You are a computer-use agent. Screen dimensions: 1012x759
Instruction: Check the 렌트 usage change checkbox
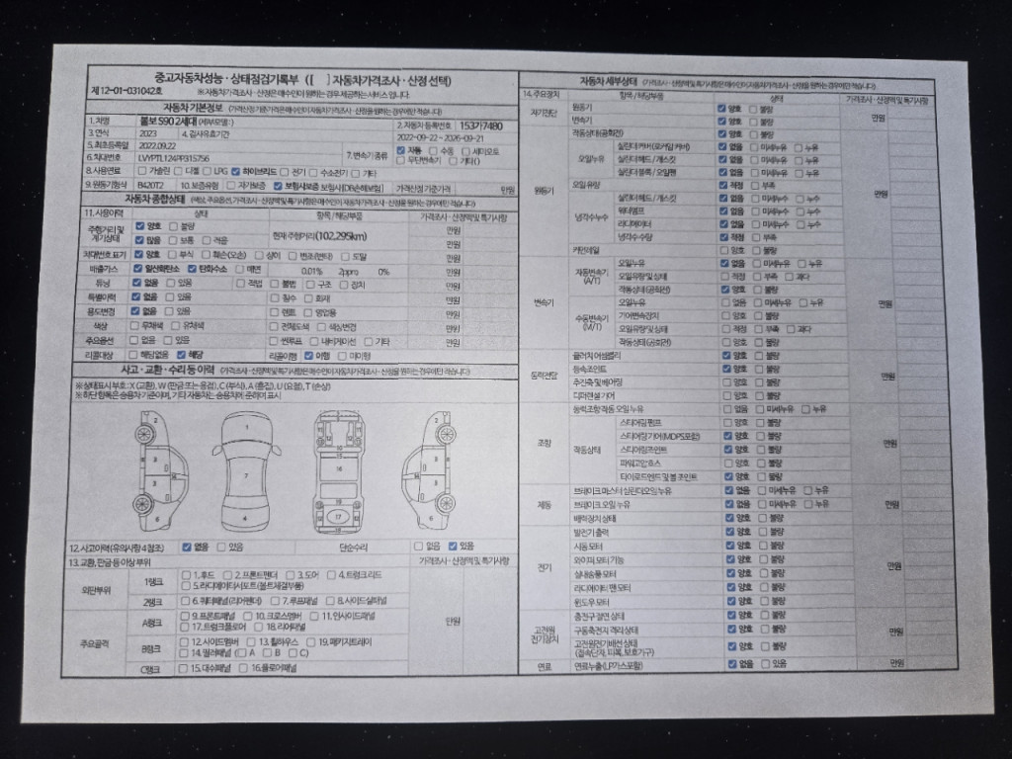point(274,310)
